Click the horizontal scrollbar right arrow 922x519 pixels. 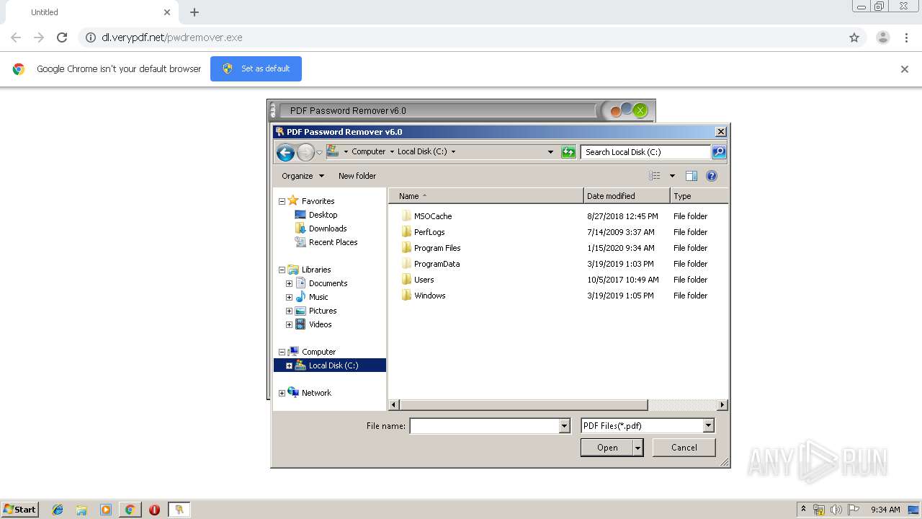click(x=722, y=405)
